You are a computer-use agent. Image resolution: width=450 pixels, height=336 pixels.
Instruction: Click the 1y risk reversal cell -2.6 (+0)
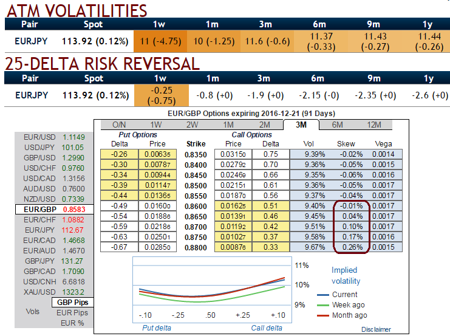click(430, 95)
